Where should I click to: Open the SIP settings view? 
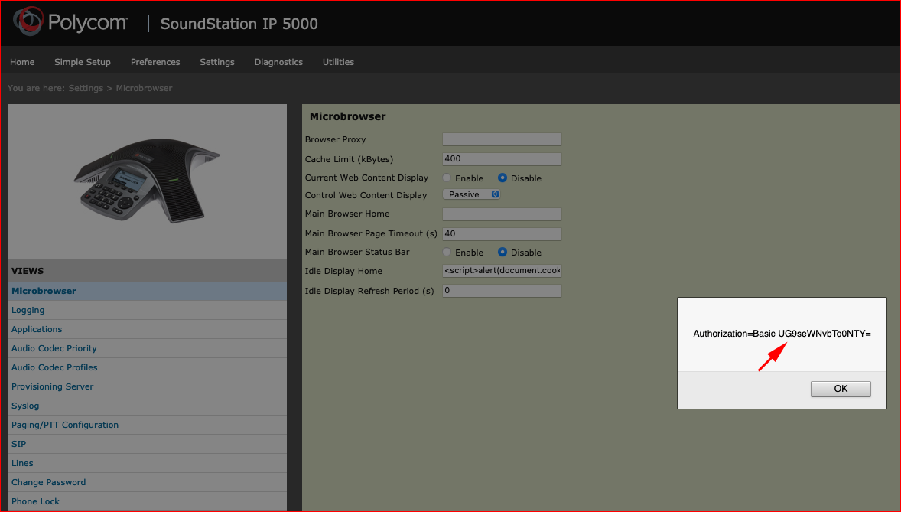click(18, 444)
